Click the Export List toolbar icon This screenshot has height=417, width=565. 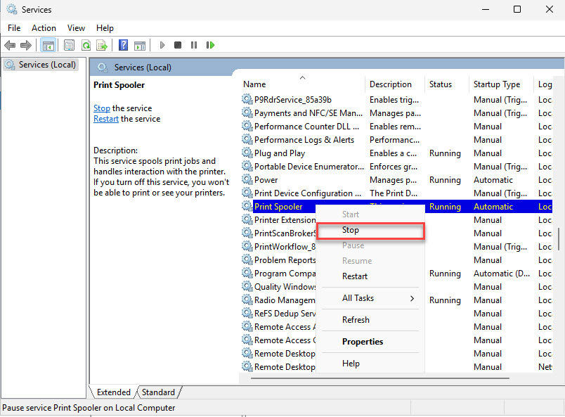coord(102,46)
